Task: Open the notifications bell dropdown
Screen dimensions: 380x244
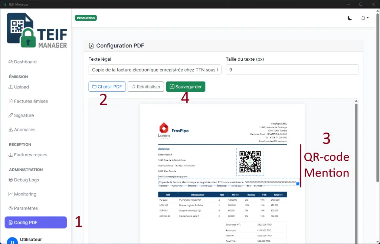Action: tap(365, 18)
